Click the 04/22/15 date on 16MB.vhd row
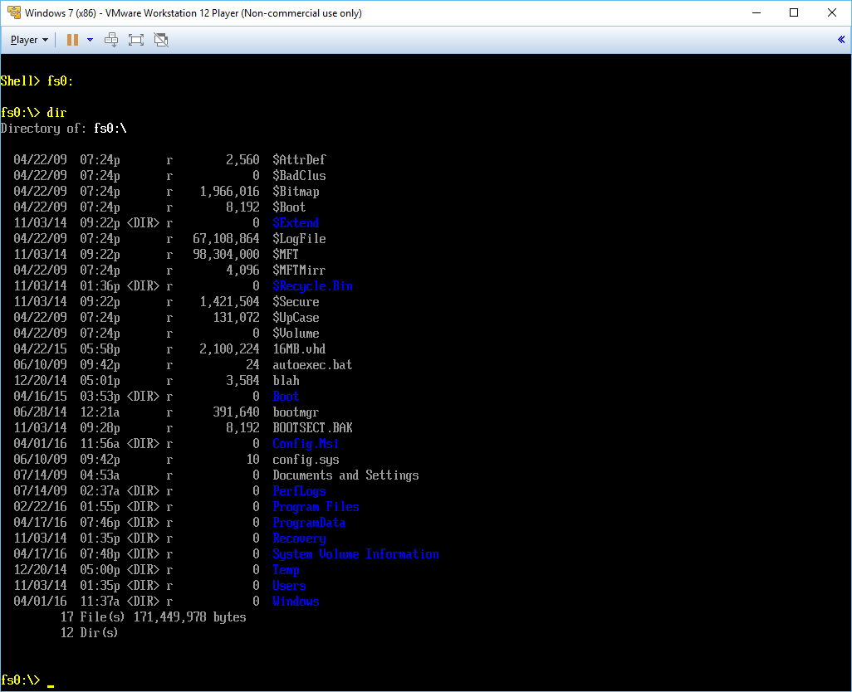This screenshot has width=852, height=692. [x=40, y=348]
